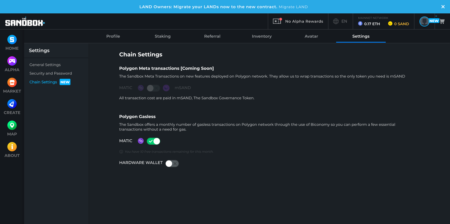
Task: Open Security and Password settings
Action: pyautogui.click(x=51, y=73)
